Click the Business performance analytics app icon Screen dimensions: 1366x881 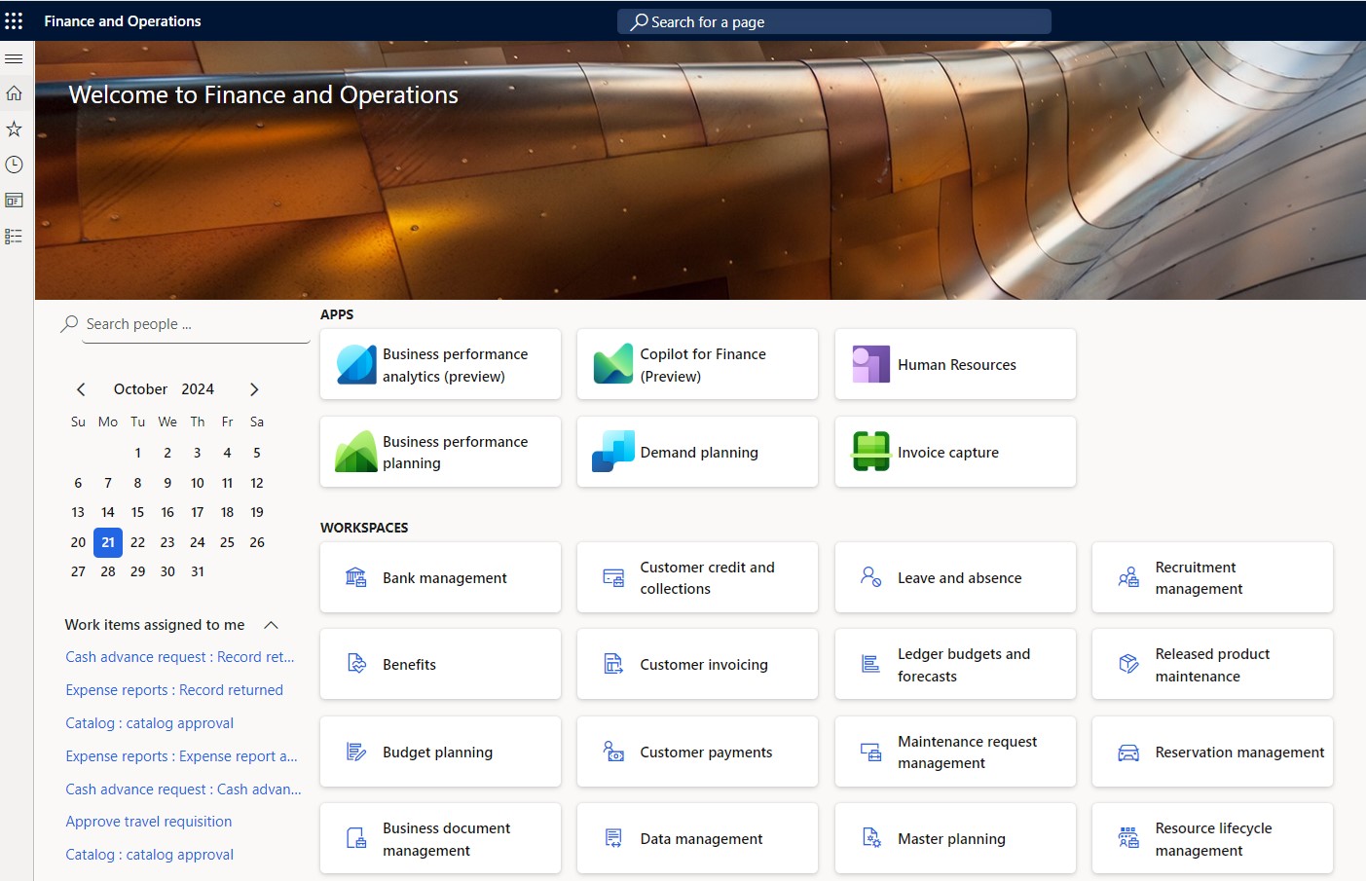coord(356,364)
